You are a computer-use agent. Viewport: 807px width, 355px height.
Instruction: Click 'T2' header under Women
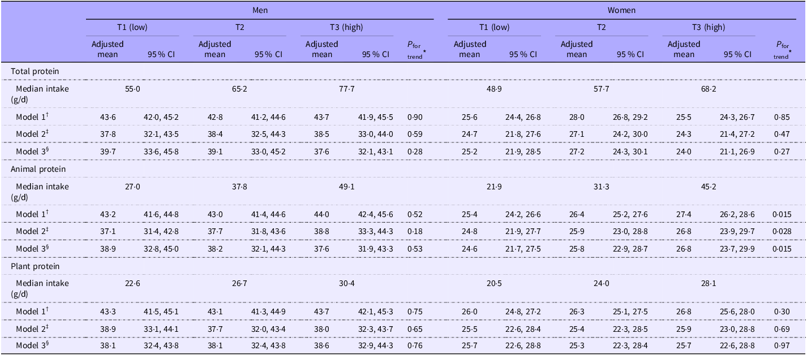(x=601, y=27)
